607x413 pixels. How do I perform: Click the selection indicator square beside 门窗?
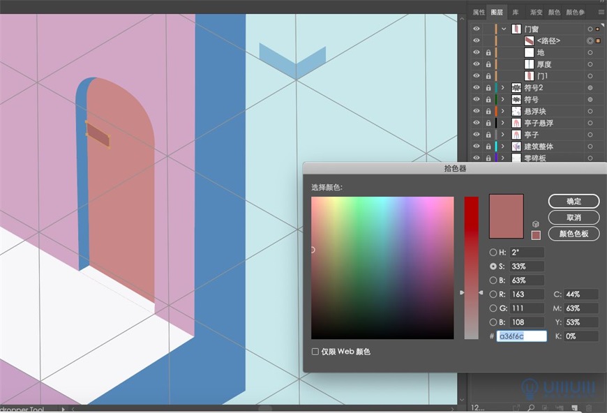597,29
